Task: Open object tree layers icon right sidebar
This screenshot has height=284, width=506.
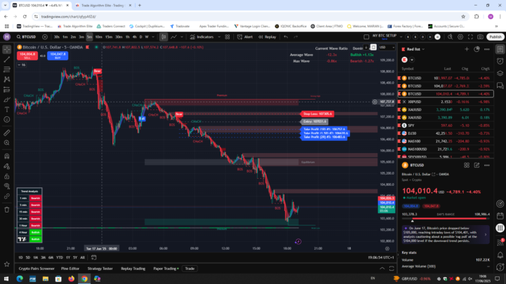Action: [500, 74]
